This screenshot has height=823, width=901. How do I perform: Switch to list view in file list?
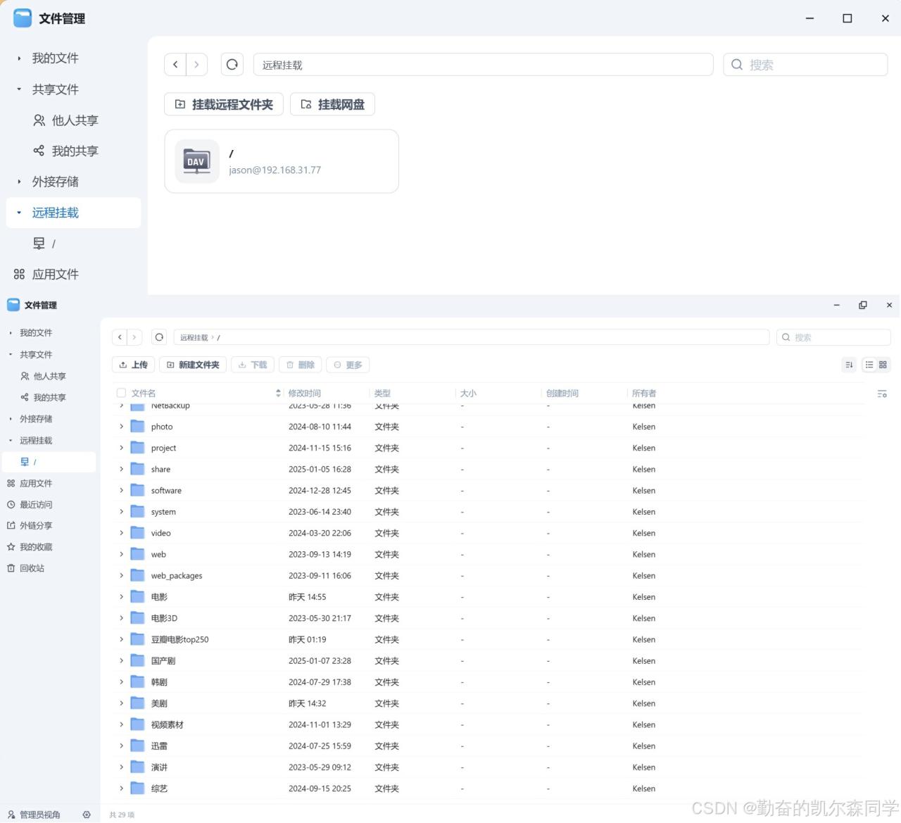click(869, 365)
